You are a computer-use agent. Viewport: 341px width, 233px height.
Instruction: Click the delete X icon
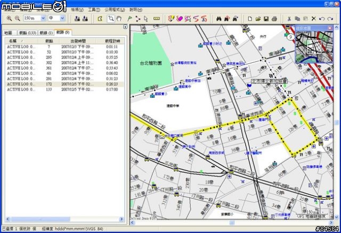tap(314, 19)
